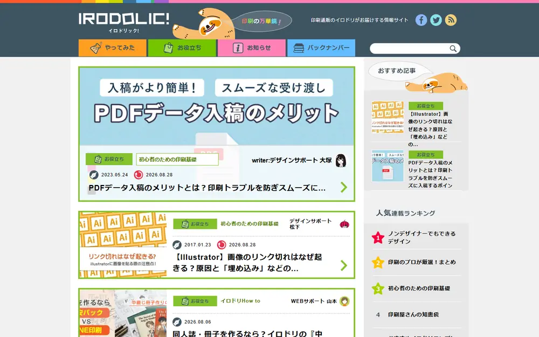Click the clipboard icon on お役立ち tab
The height and width of the screenshot is (337, 539).
click(x=168, y=48)
